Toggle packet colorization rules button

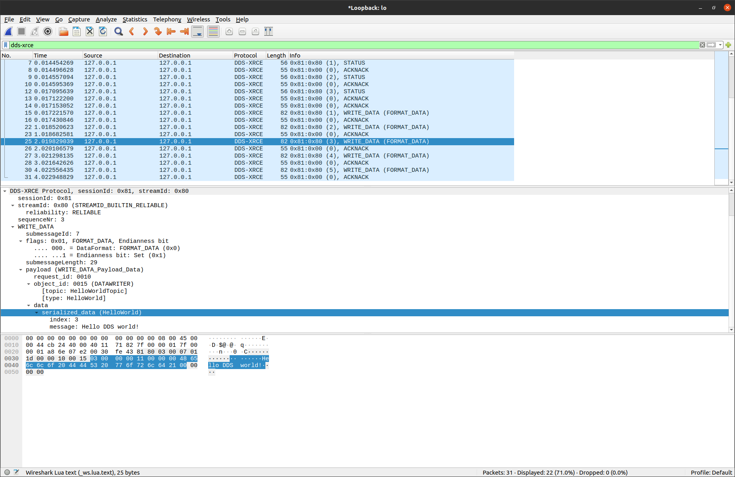click(213, 32)
